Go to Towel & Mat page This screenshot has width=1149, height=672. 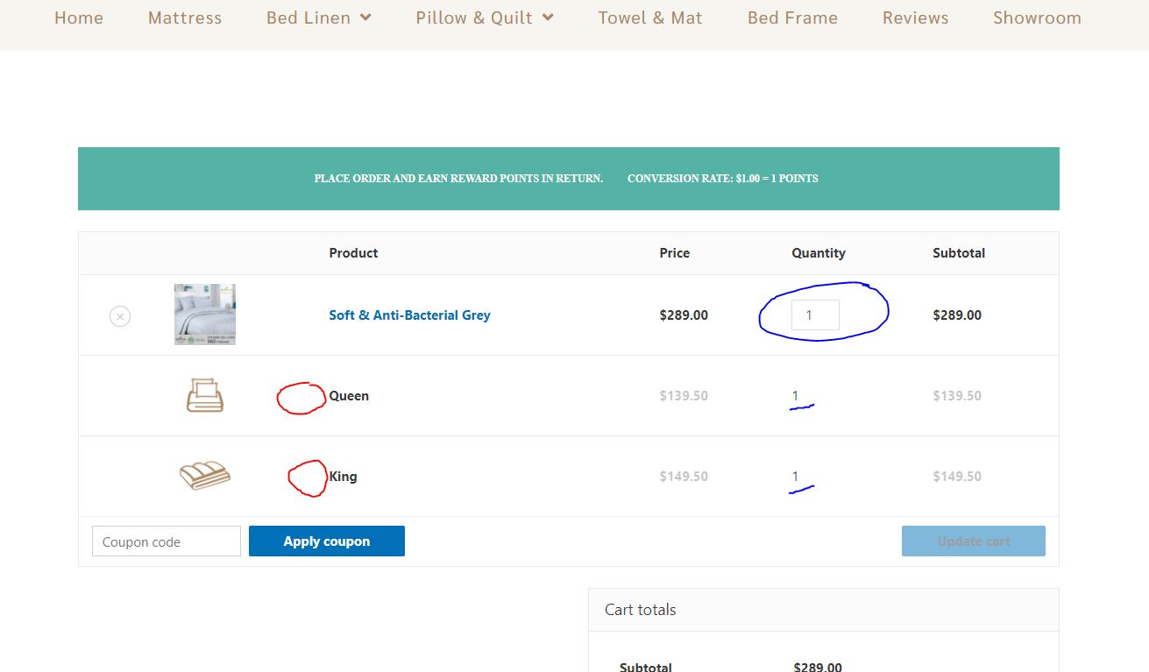(x=650, y=18)
